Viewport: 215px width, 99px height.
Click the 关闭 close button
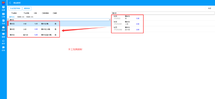[x=210, y=8]
